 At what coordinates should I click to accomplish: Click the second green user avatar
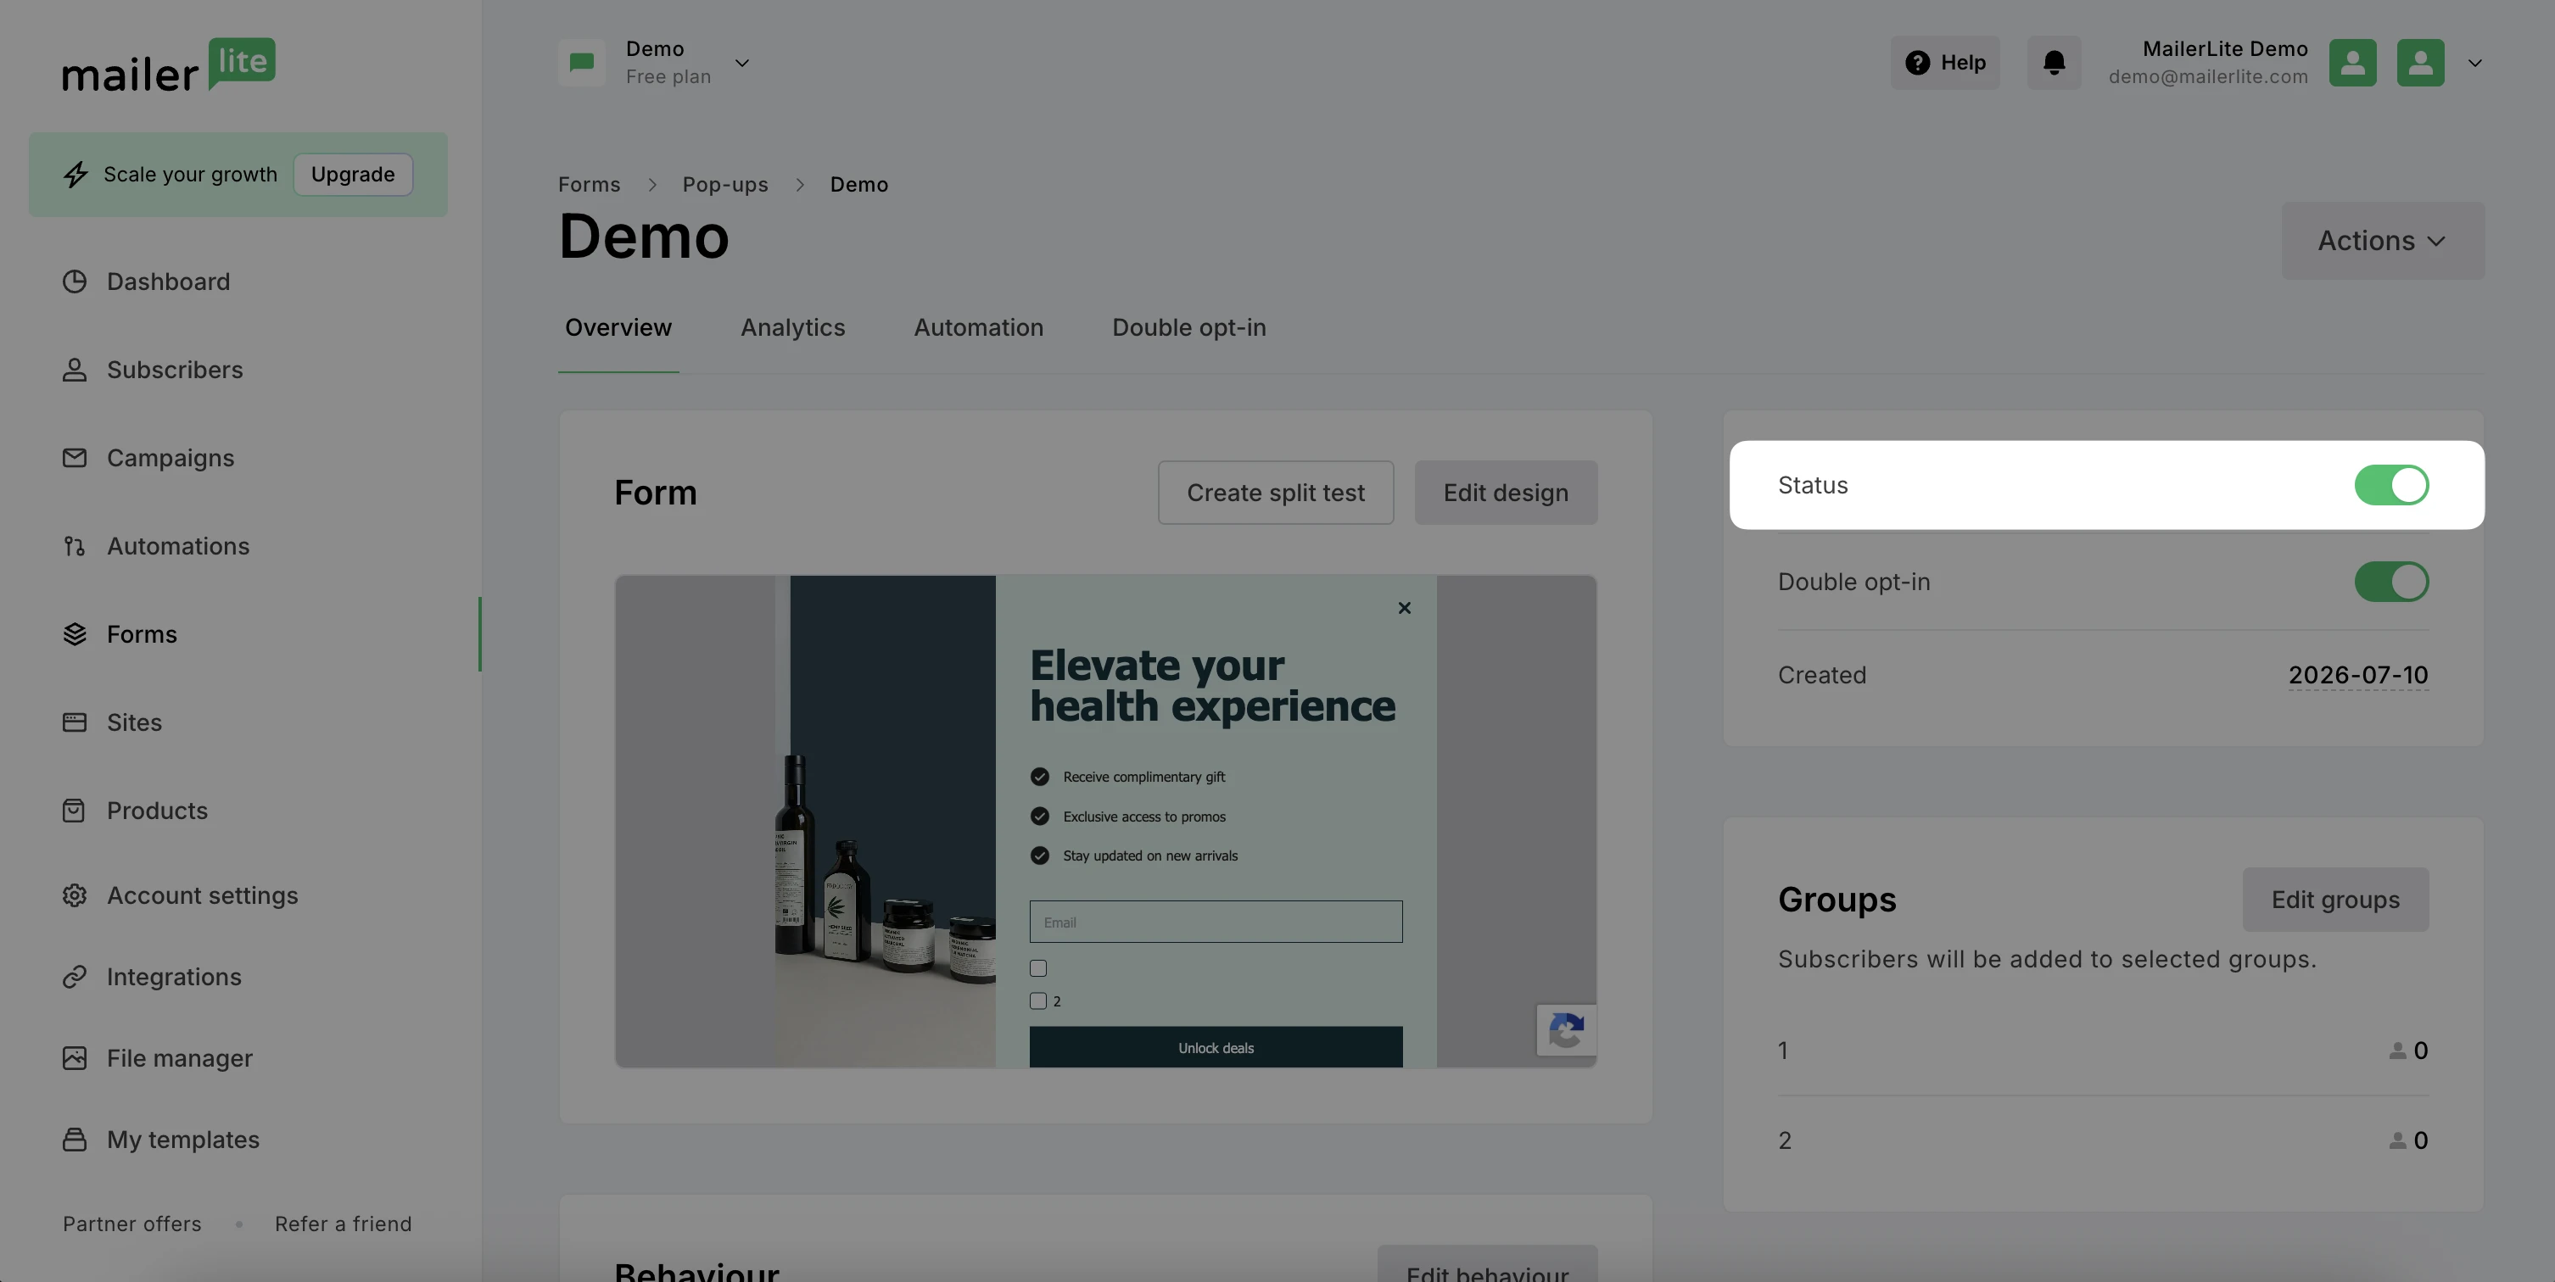click(2420, 63)
